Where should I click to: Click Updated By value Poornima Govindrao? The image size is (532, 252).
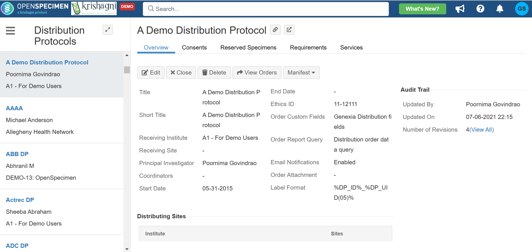(x=493, y=104)
